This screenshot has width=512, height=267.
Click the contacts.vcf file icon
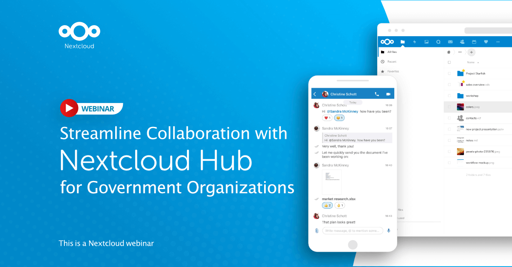coord(460,118)
